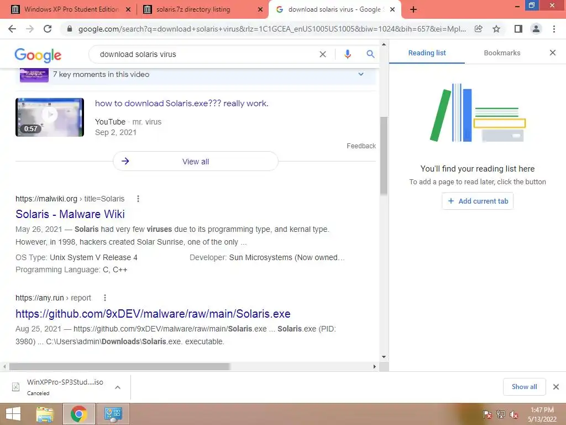Open the Chrome three-dot menu
The image size is (566, 425).
(554, 29)
